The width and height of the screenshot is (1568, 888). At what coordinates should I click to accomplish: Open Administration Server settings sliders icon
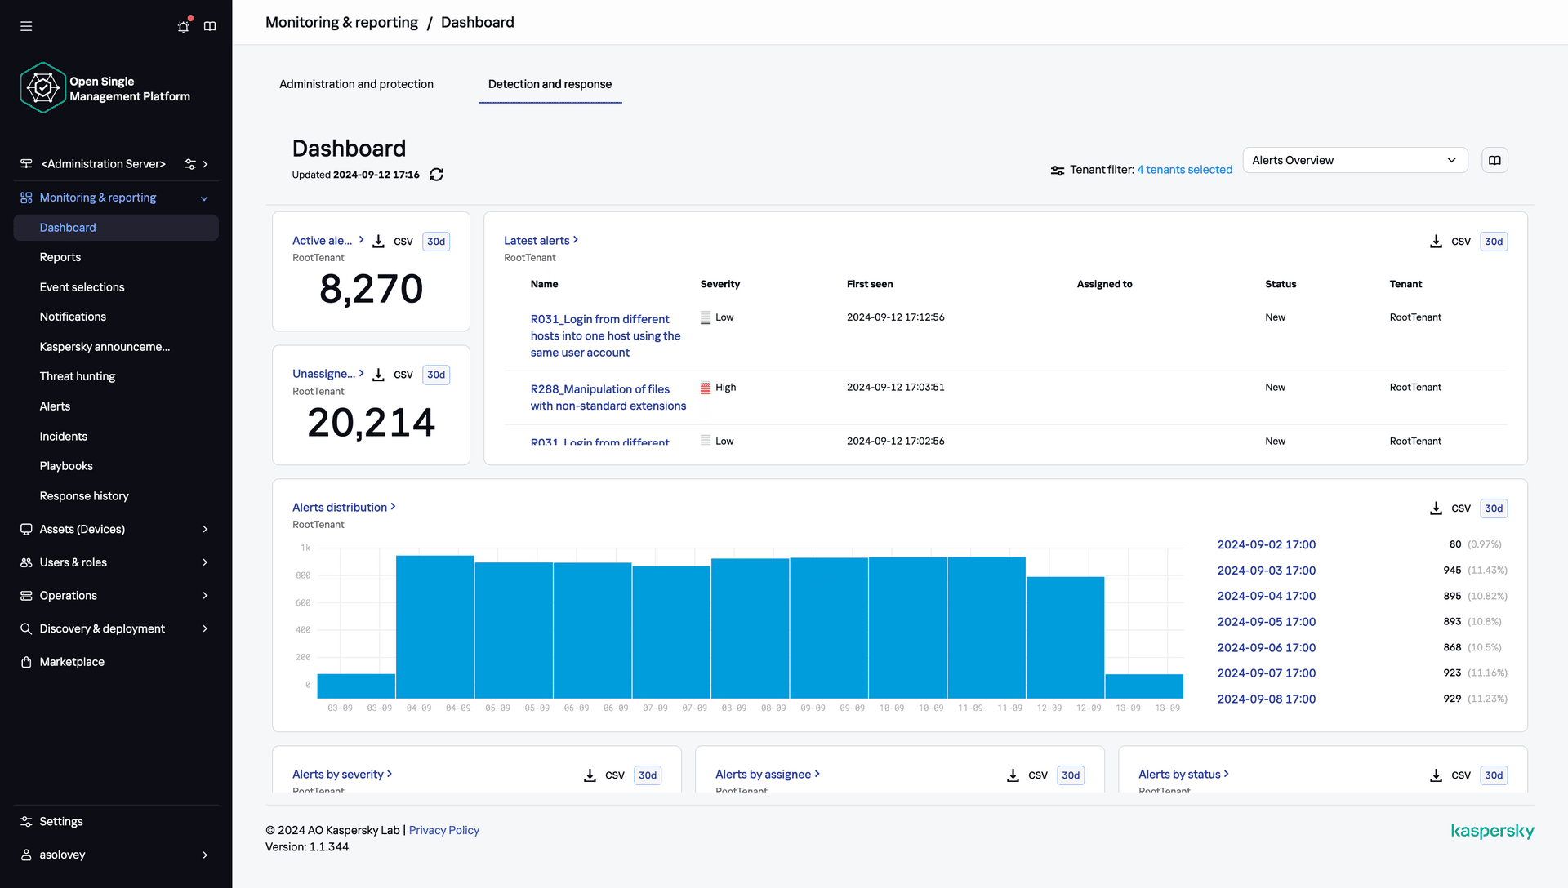pos(190,164)
